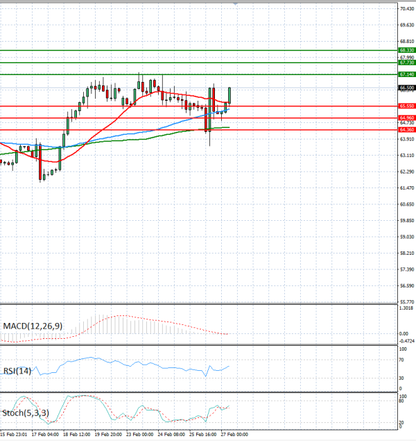Click the 27 Feb 00:00 time label
The image size is (416, 441).
[x=235, y=435]
